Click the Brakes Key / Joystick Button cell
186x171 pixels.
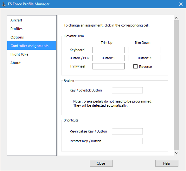pos(127,90)
